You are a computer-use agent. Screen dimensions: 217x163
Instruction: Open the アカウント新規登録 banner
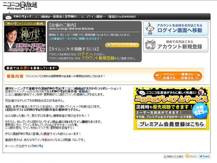(176, 45)
